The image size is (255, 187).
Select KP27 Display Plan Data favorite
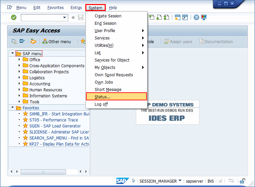click(56, 144)
